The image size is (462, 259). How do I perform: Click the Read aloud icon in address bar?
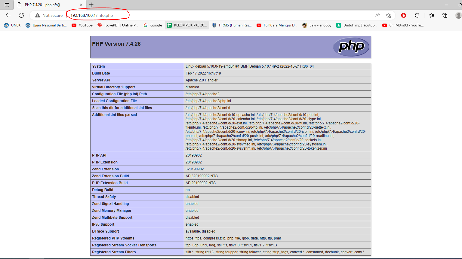tap(377, 15)
